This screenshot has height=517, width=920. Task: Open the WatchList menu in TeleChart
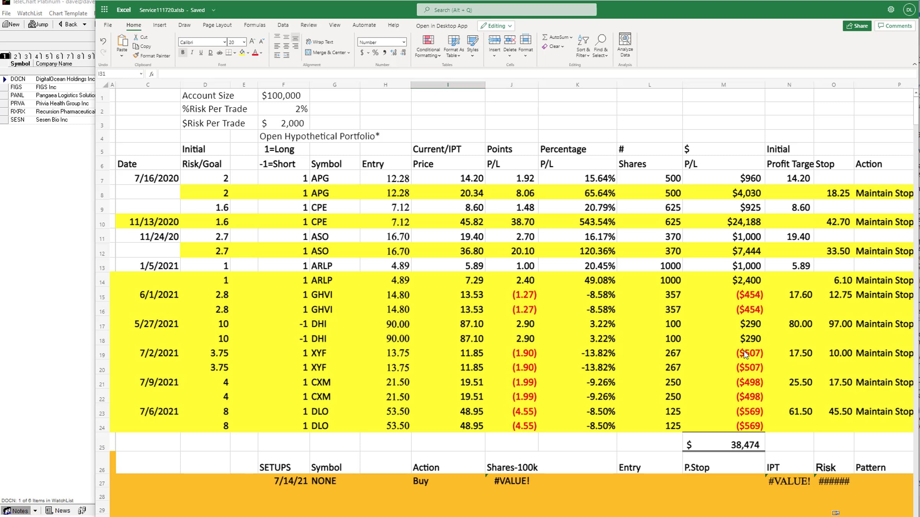pyautogui.click(x=30, y=13)
